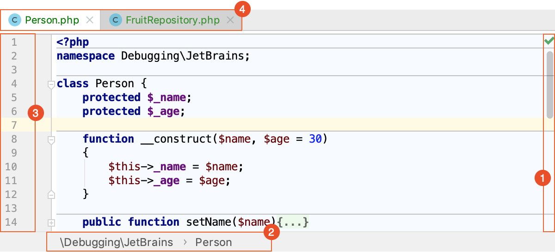
Task: Click the $_age property declaration
Action: 163,111
